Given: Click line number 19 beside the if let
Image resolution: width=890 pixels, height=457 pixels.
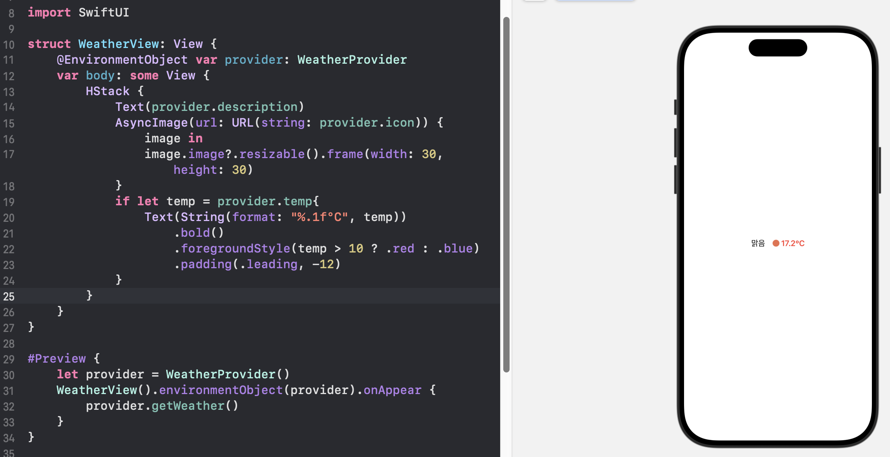Looking at the screenshot, I should click(9, 202).
